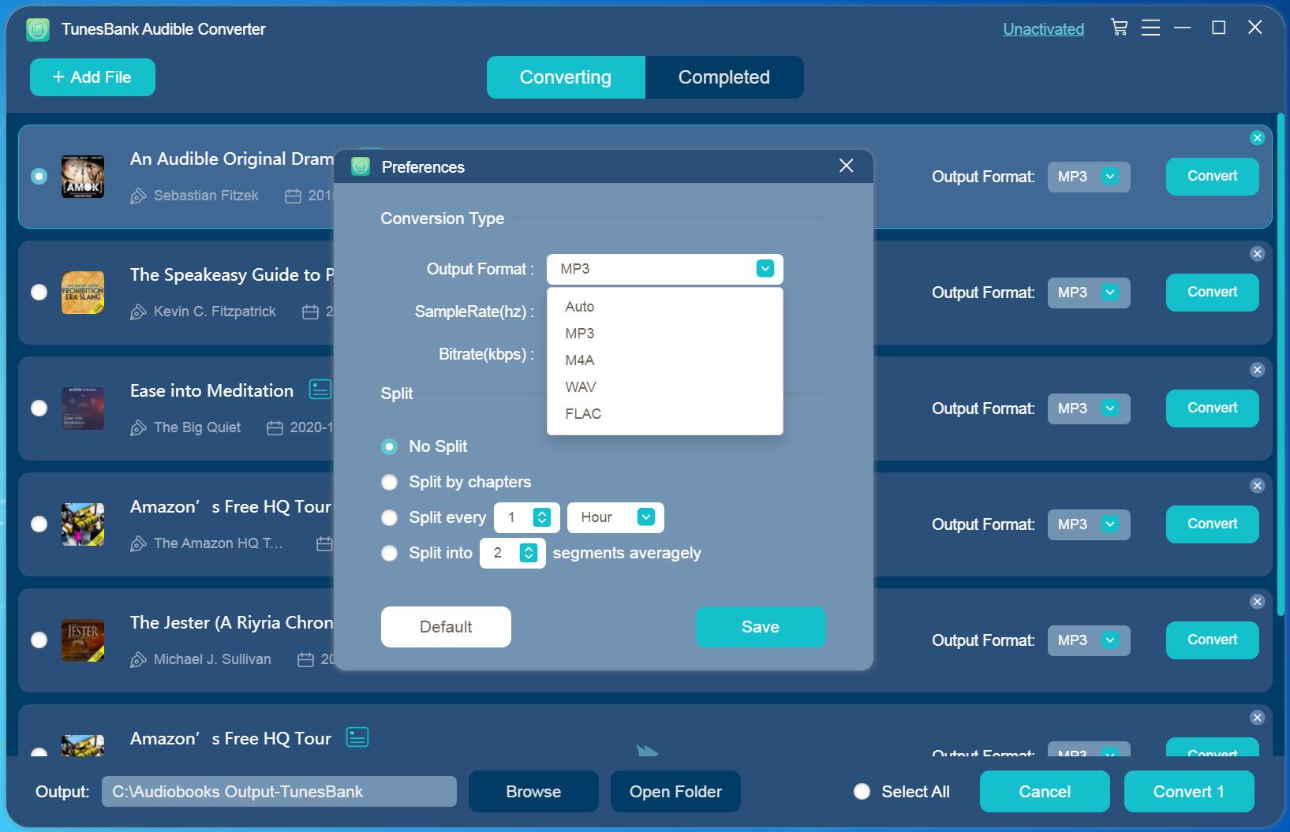The height and width of the screenshot is (832, 1290).
Task: Click the Cancel button
Action: 1045,792
